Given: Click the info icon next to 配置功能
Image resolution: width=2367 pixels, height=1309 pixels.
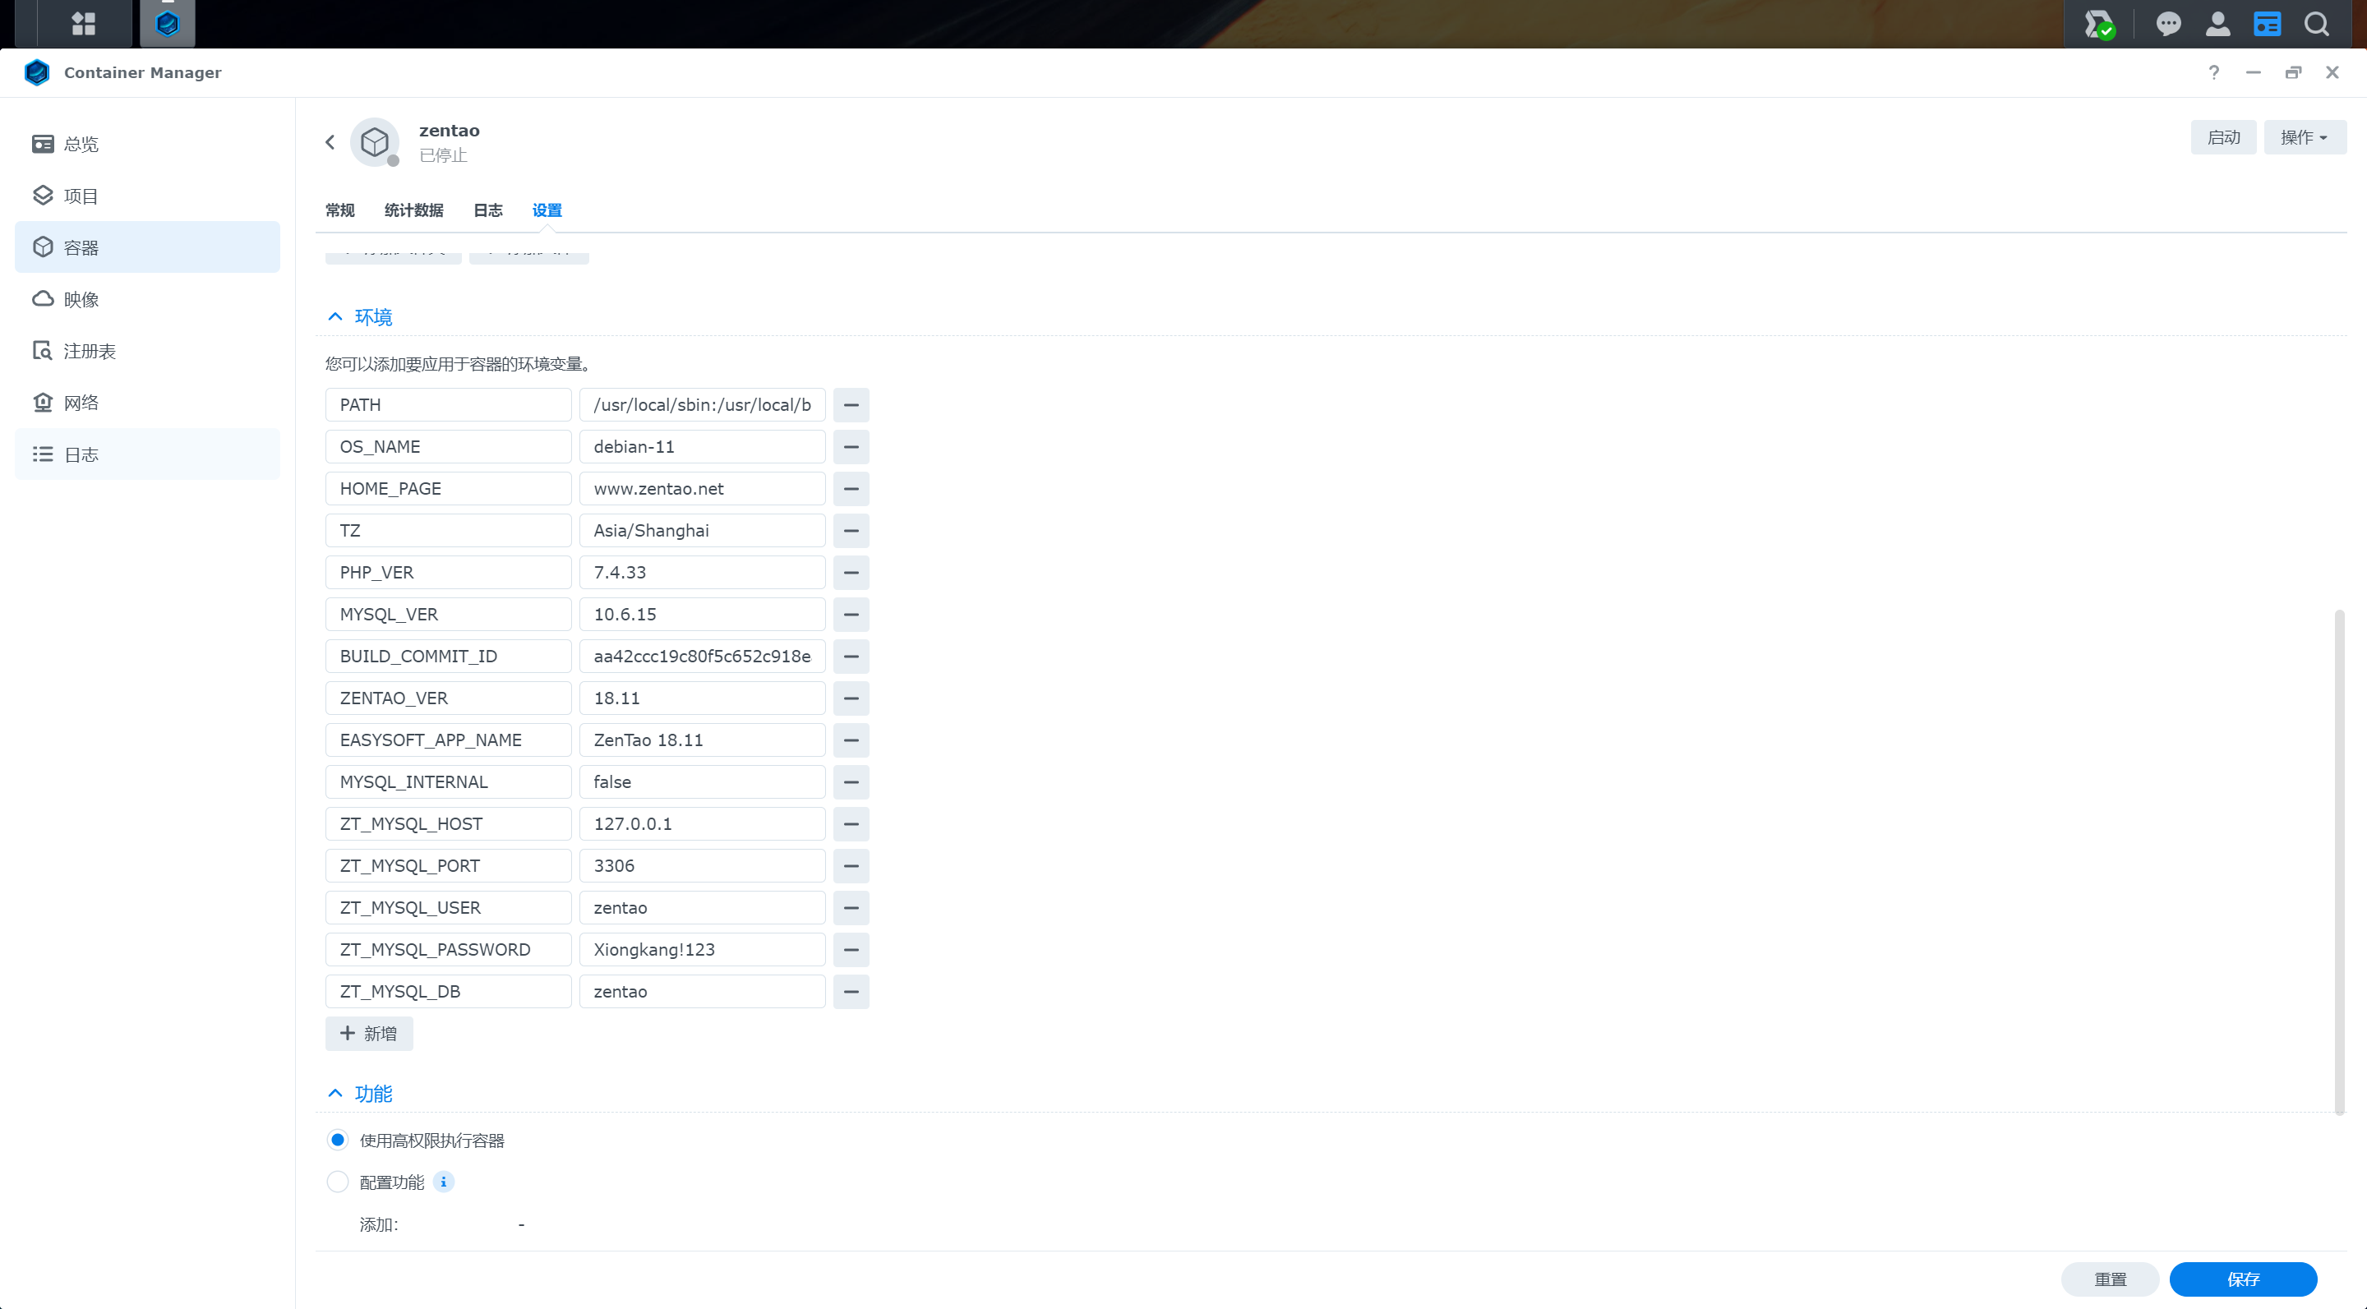Looking at the screenshot, I should (444, 1182).
